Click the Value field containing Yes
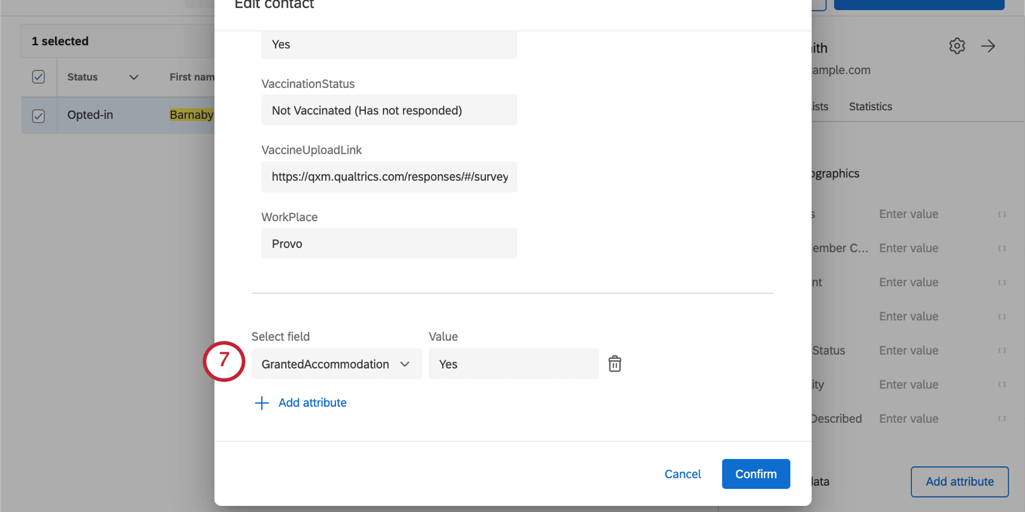Screen dimensions: 1025x512 [514, 364]
